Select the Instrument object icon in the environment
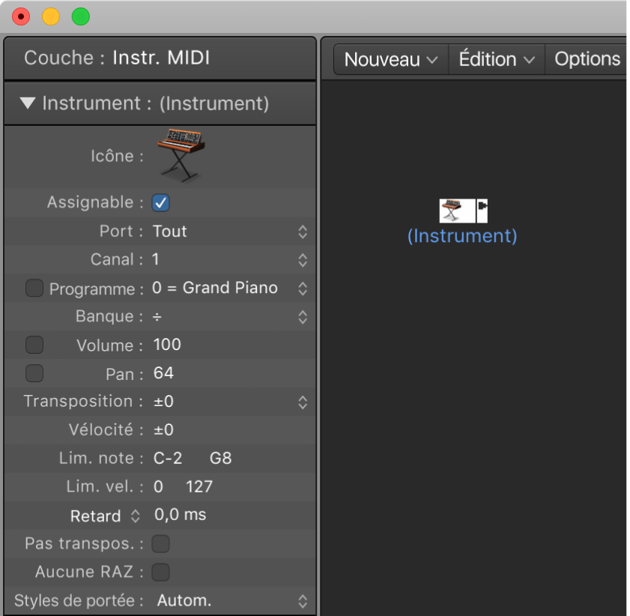630x616 pixels. pyautogui.click(x=457, y=211)
